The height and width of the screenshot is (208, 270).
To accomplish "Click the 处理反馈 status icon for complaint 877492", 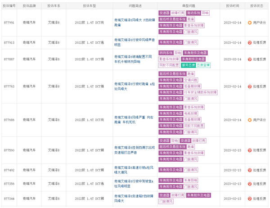I will point(249,170).
